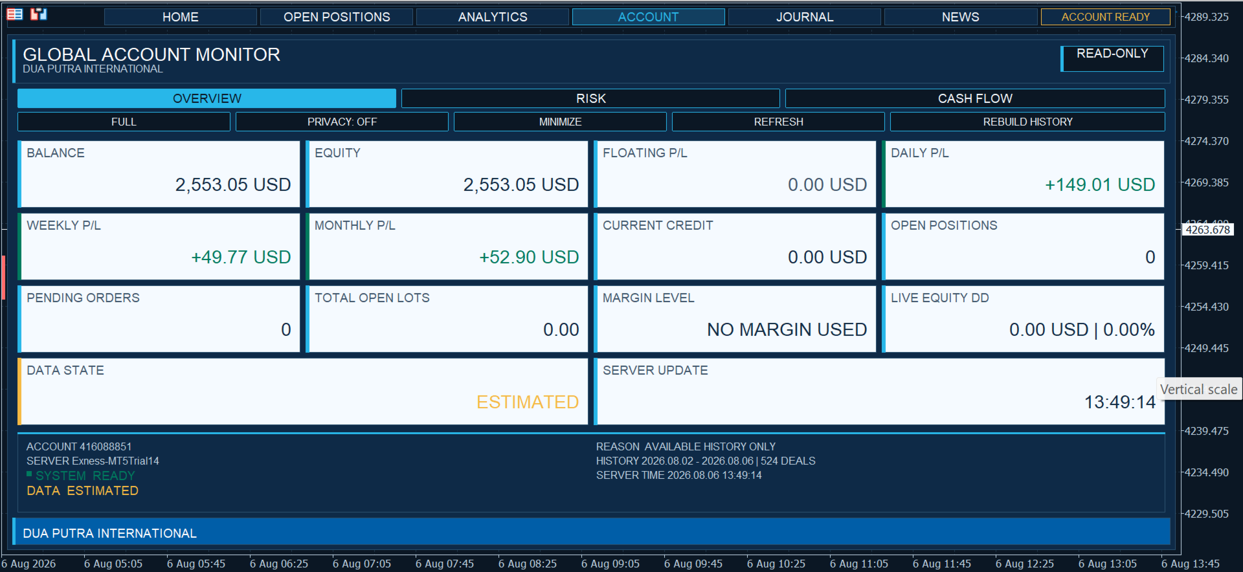
Task: Click the depth of market table icon
Action: (14, 14)
